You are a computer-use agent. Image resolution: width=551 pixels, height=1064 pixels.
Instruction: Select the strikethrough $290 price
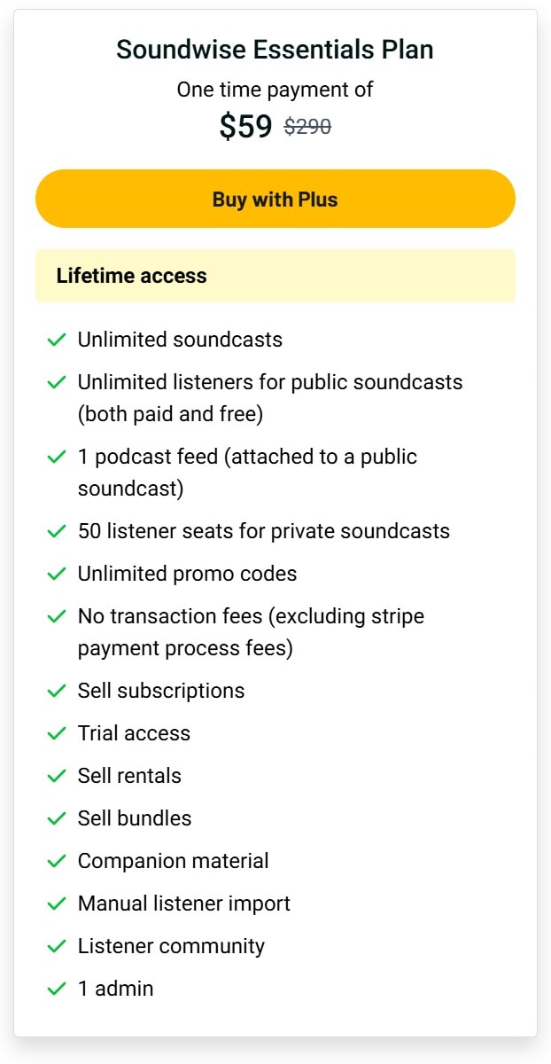pos(306,127)
